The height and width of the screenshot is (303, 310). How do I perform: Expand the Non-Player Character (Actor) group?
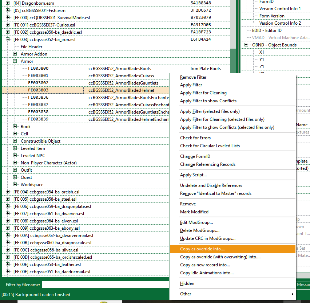click(15, 163)
